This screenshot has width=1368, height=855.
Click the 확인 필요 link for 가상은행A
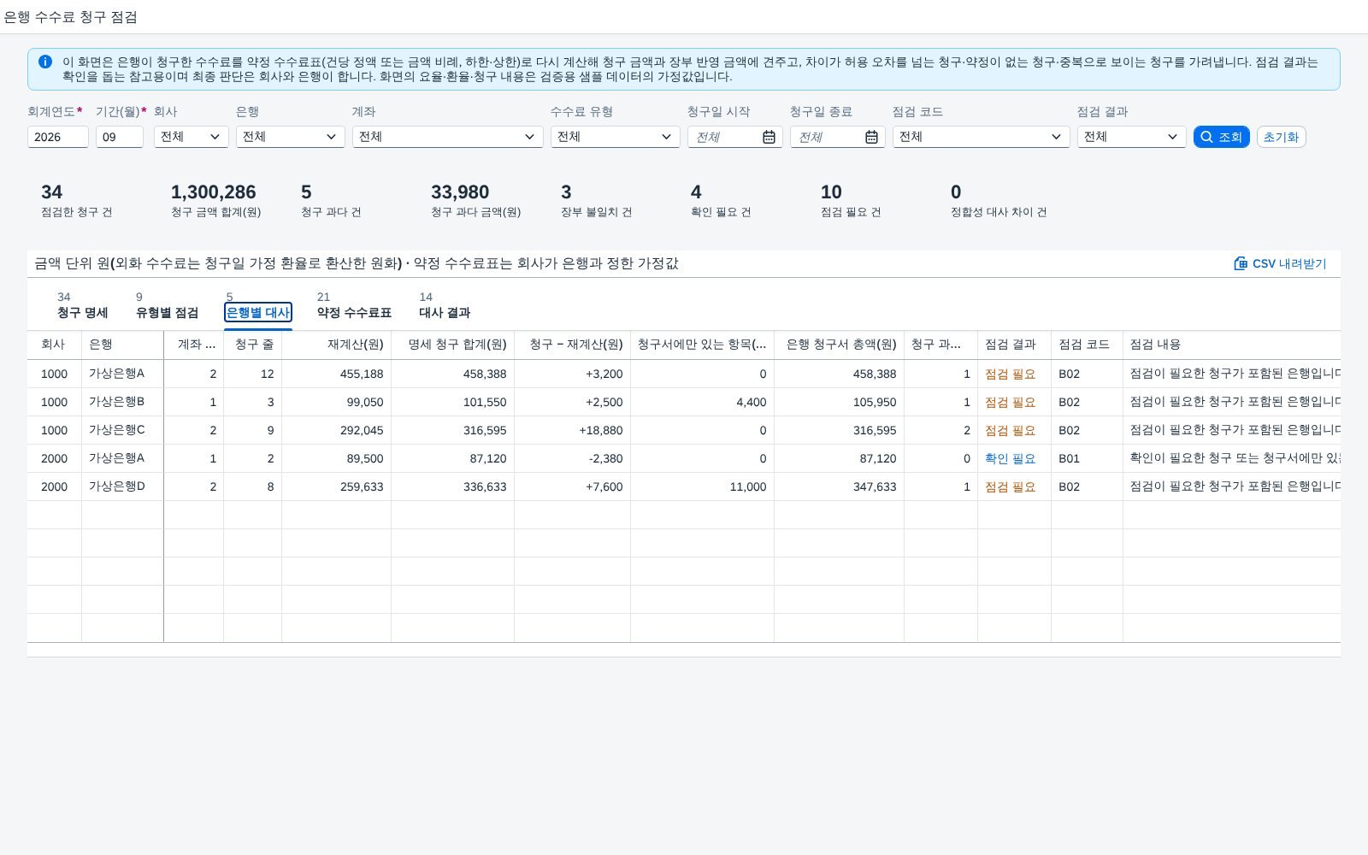pyautogui.click(x=1010, y=458)
